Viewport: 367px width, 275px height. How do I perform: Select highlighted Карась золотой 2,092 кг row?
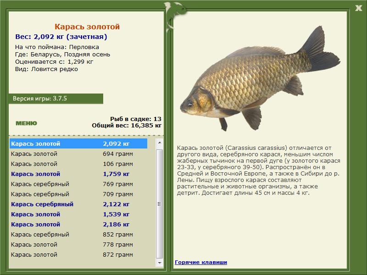(78, 143)
